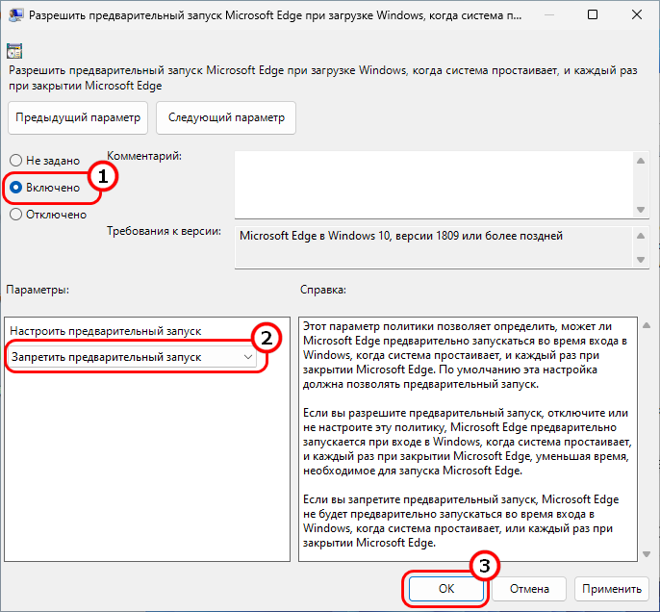Click the version requirements scroll-up arrow

(641, 236)
